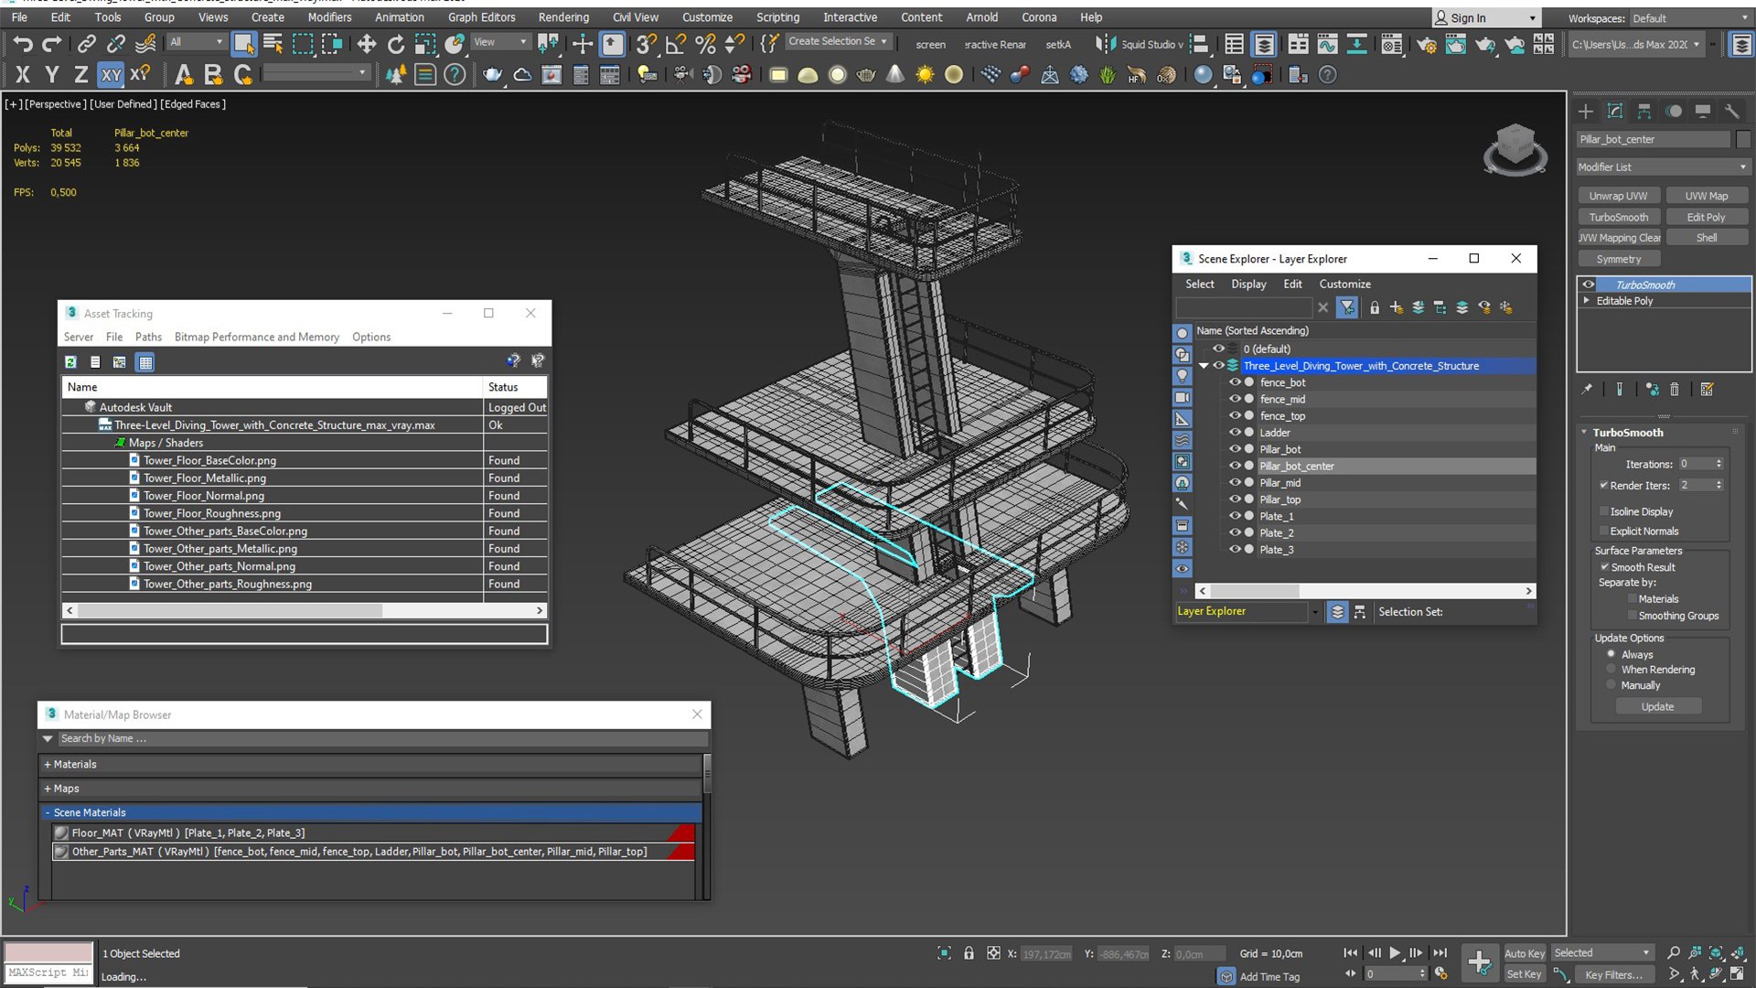Click the Pillar_bot_center object color swatch
Viewport: 1756px width, 988px height.
click(1742, 139)
